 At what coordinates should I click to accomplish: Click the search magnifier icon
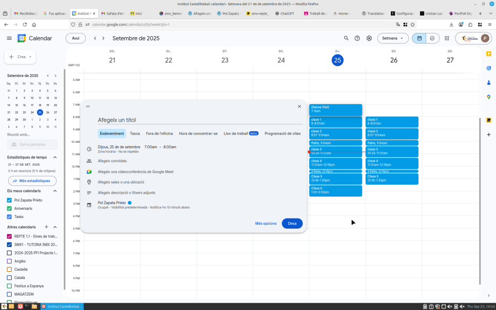(x=346, y=38)
